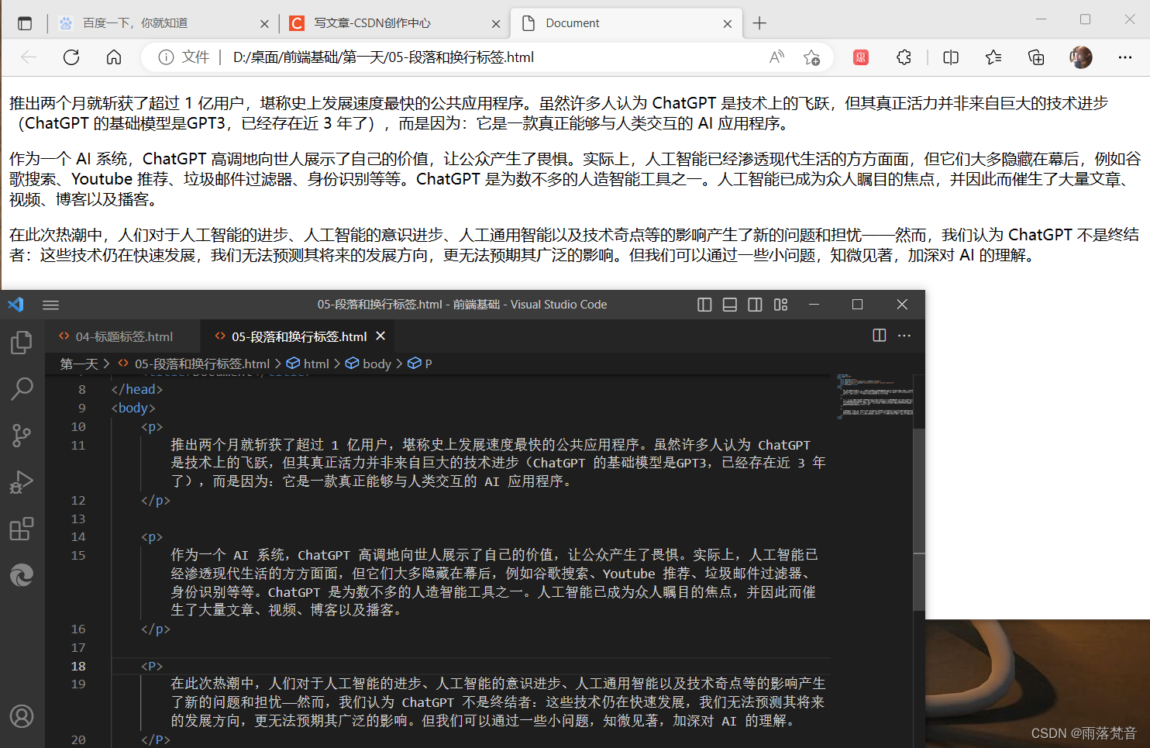Open a new browser tab

pyautogui.click(x=759, y=23)
